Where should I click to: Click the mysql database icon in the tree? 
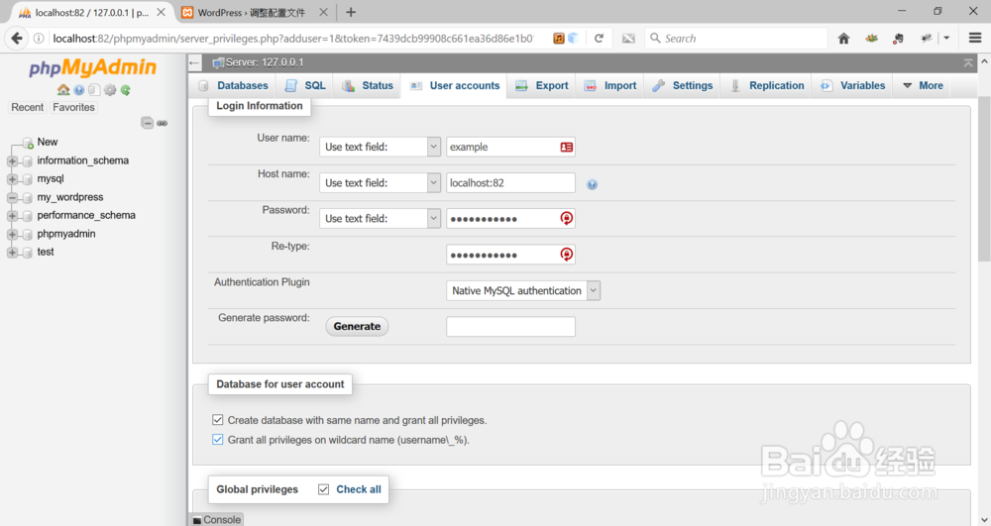pos(27,179)
